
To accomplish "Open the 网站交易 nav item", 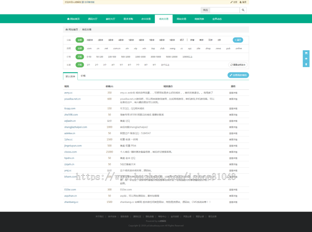I will (x=181, y=19).
